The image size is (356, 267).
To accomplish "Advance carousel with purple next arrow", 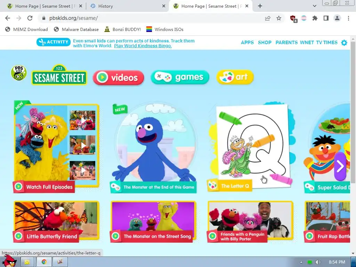I will [x=340, y=166].
